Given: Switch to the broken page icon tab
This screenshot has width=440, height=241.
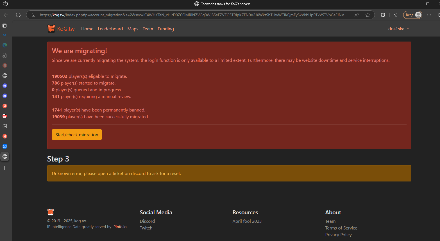Looking at the screenshot, I should pos(4,55).
